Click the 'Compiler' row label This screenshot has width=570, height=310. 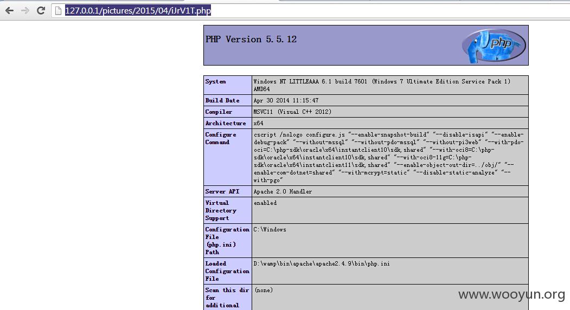click(219, 112)
